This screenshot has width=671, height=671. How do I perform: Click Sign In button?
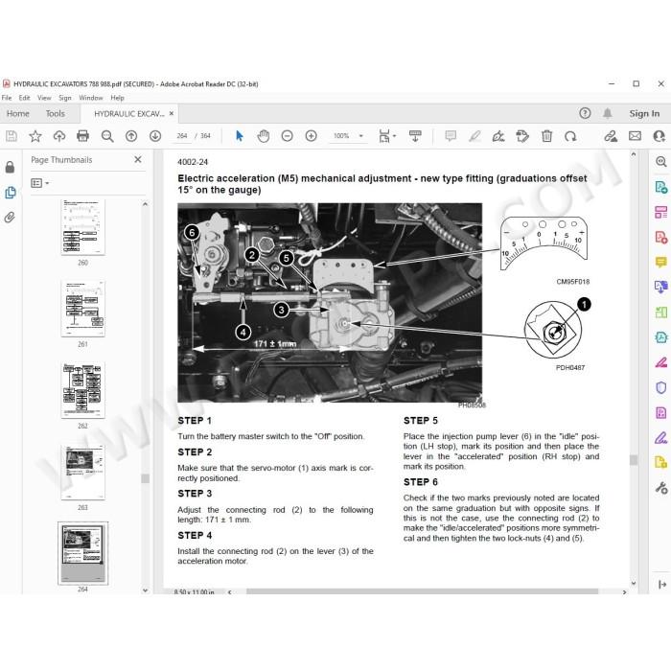644,113
